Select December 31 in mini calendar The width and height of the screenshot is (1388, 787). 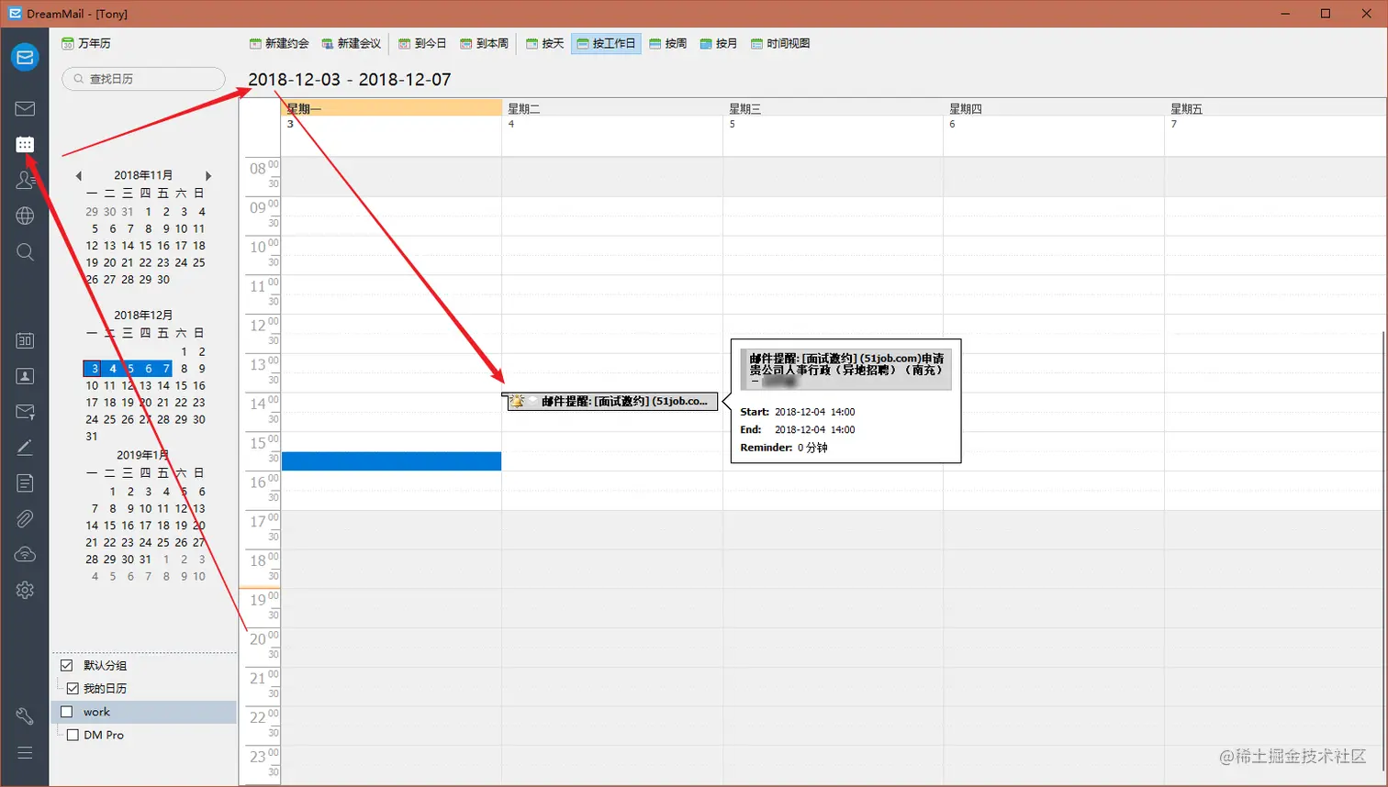click(92, 437)
